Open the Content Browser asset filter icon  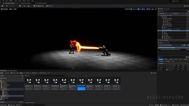26,76
